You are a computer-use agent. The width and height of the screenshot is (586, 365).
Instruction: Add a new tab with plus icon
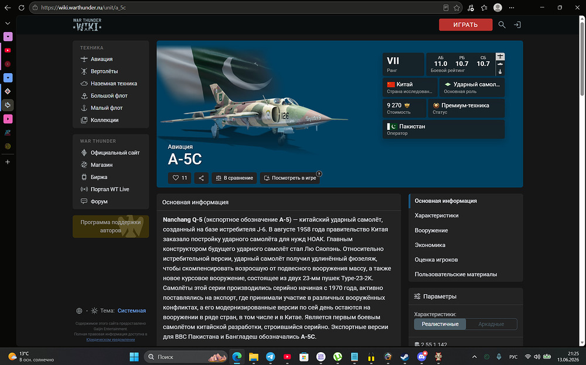[x=8, y=162]
